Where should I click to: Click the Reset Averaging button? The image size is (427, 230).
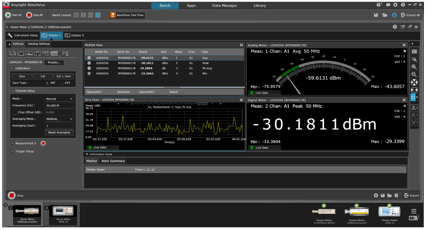click(x=59, y=133)
